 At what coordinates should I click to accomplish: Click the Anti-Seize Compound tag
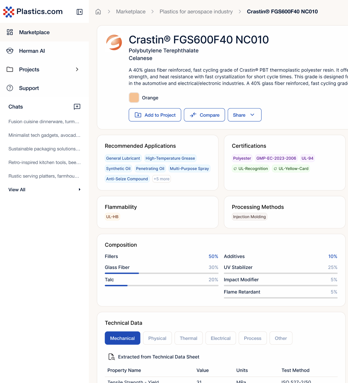[x=127, y=179]
